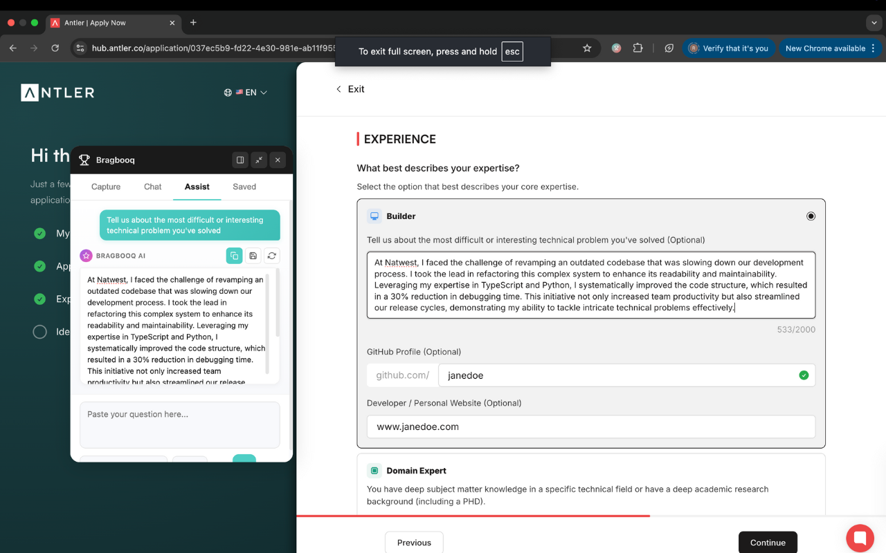
Task: Open the Chrome extensions puzzle icon
Action: point(638,48)
